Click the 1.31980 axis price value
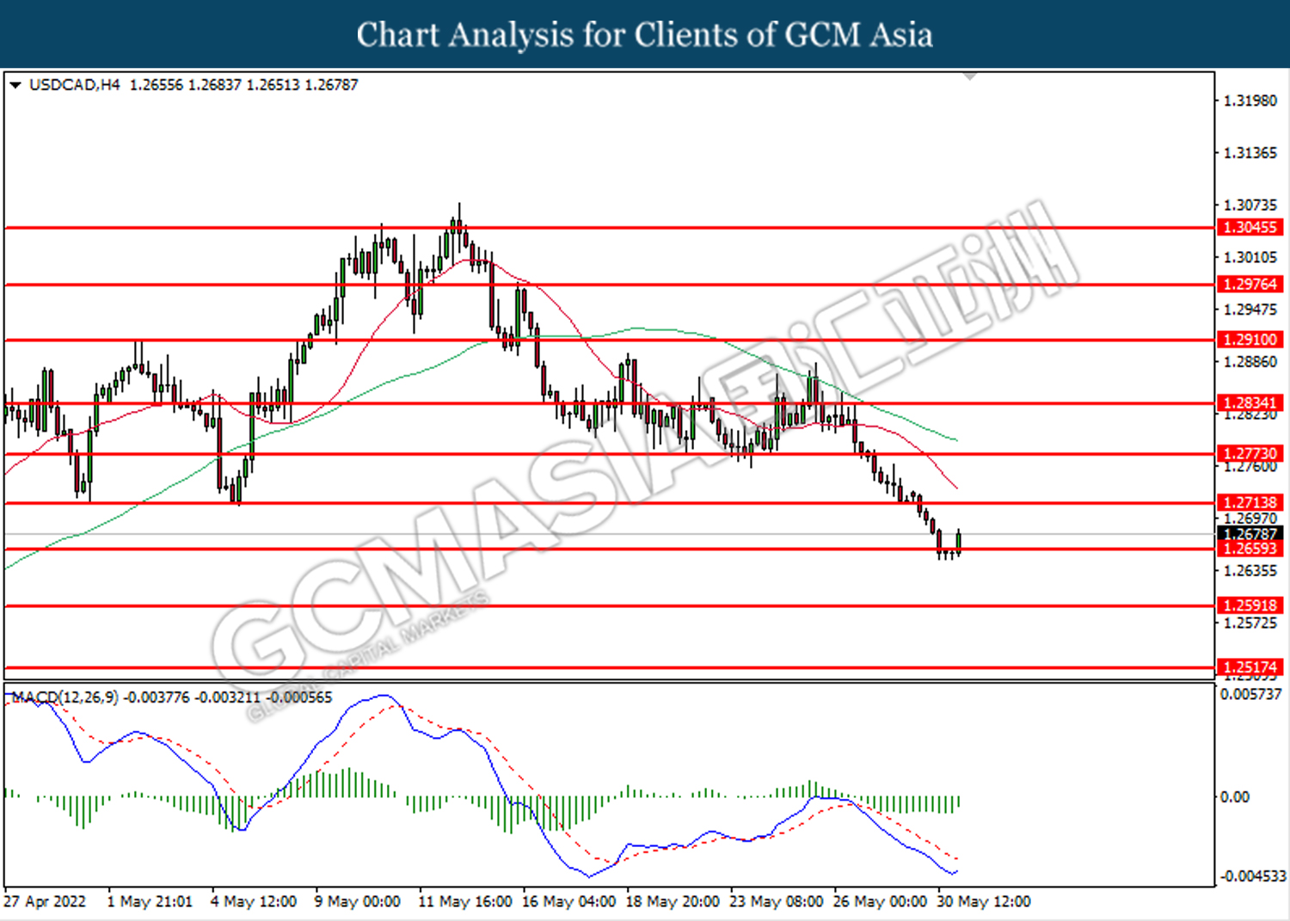Image resolution: width=1290 pixels, height=921 pixels. (x=1250, y=101)
